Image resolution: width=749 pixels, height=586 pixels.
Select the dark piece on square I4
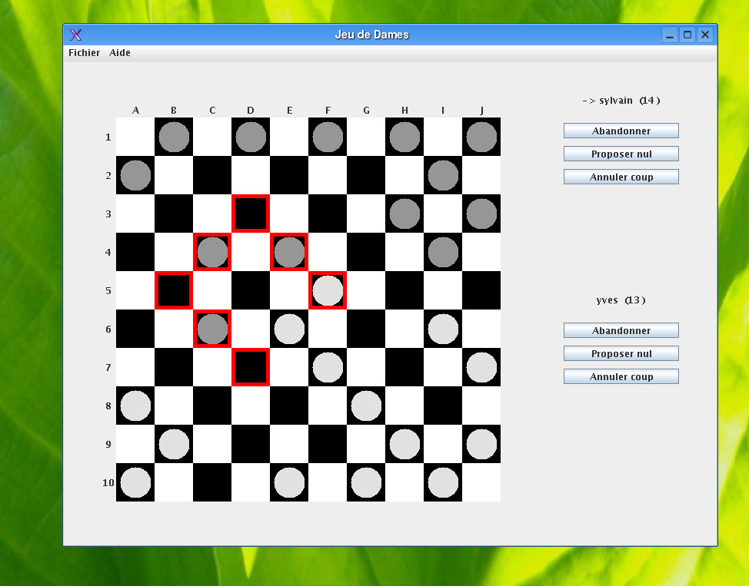pos(443,252)
